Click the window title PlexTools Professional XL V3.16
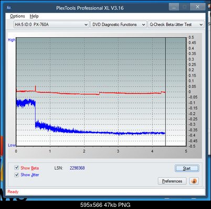Image resolution: width=211 pixels, height=209 pixels. pyautogui.click(x=90, y=8)
